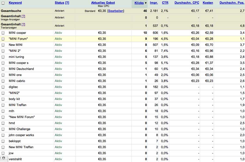Sort by Kosten column header

click(x=208, y=3)
